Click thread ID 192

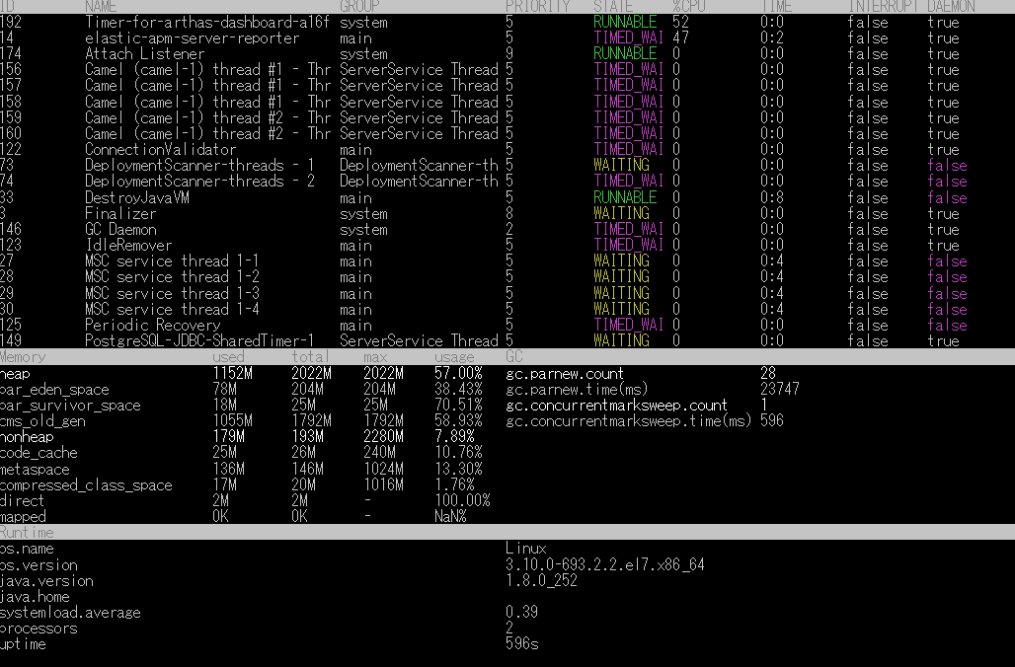[11, 22]
